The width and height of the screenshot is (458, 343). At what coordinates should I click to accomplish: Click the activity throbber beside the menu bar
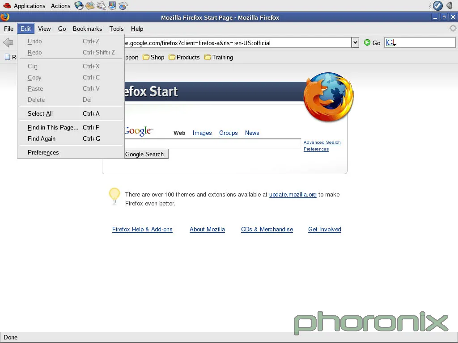pyautogui.click(x=453, y=28)
